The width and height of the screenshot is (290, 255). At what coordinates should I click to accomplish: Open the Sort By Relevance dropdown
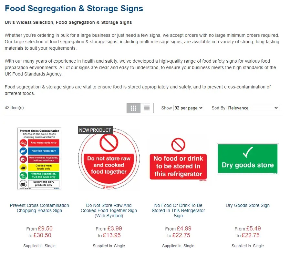pos(253,108)
